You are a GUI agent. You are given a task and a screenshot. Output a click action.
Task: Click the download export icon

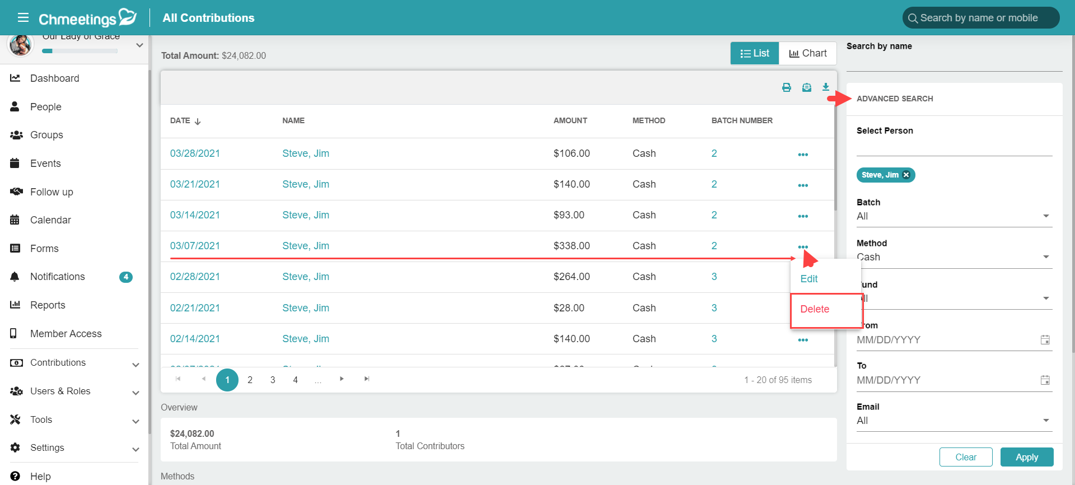(x=826, y=87)
